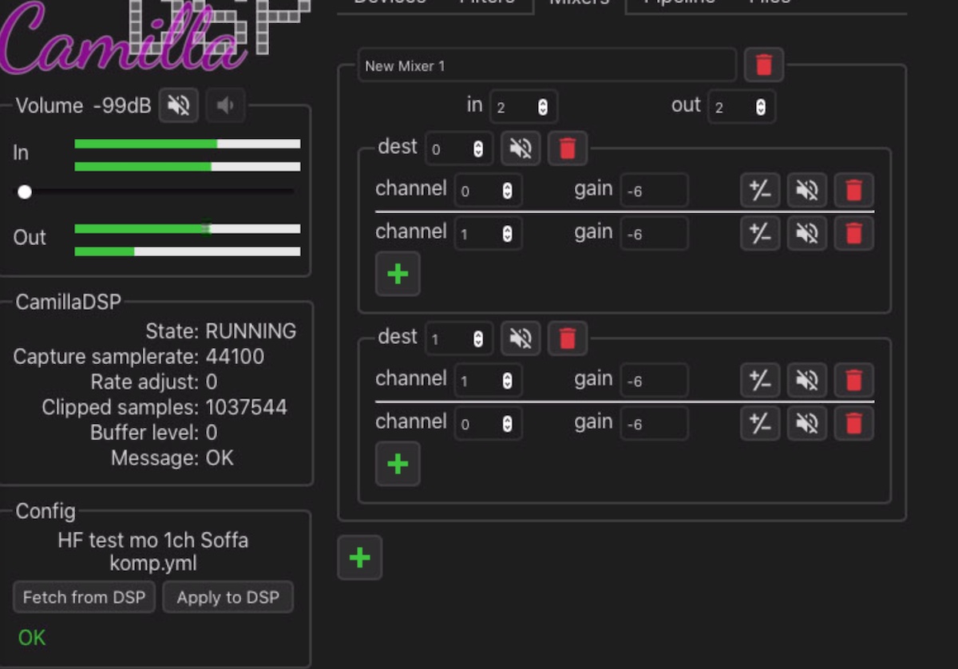
Task: Click clipped samples count 1037544
Action: (x=246, y=408)
